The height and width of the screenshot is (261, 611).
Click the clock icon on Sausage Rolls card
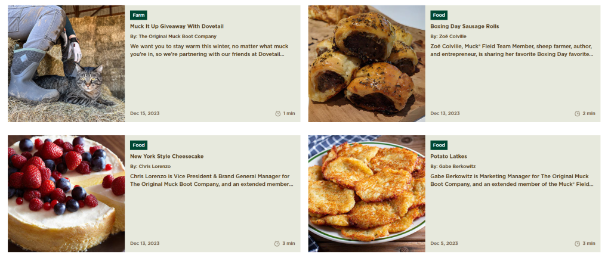tap(578, 114)
